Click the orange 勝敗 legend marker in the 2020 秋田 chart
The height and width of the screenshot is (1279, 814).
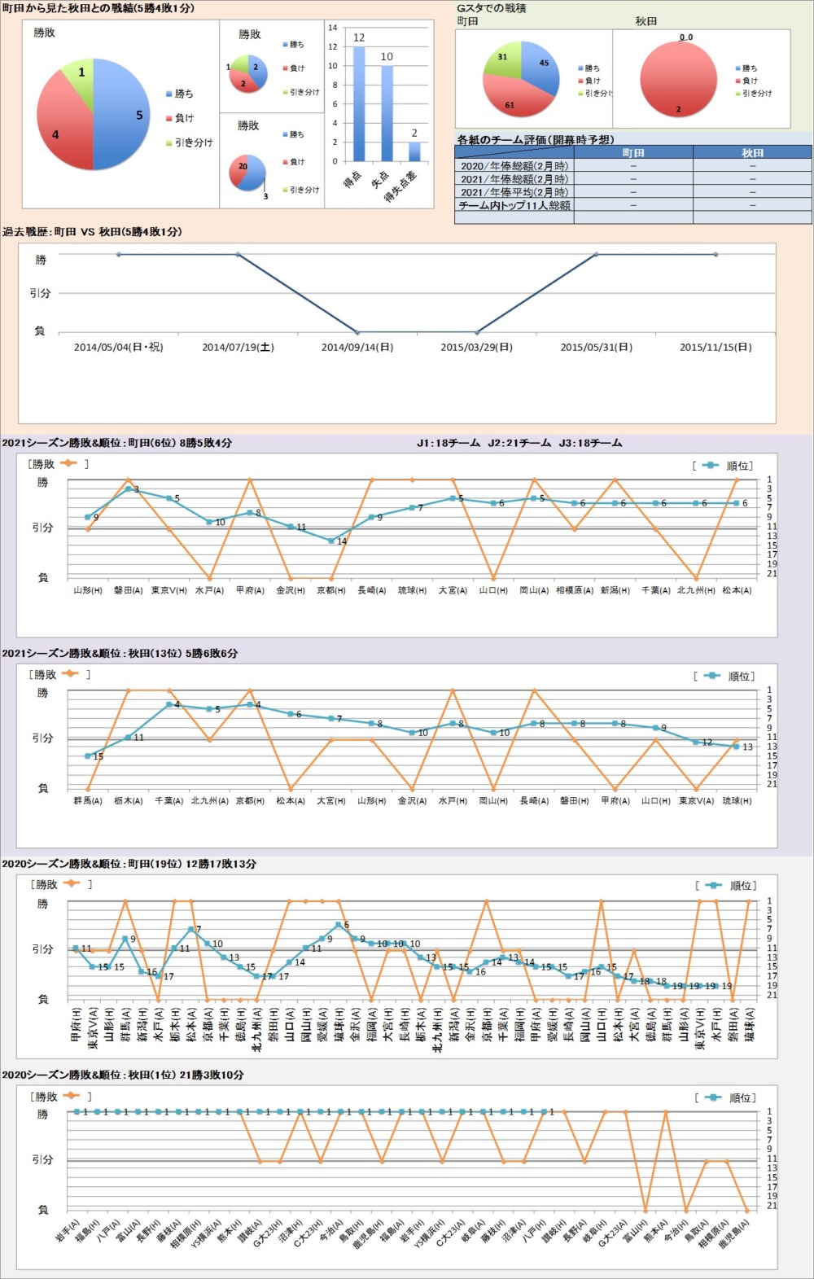pos(71,1096)
